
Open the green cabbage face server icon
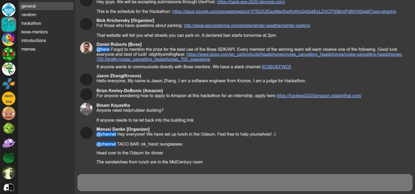(9, 128)
